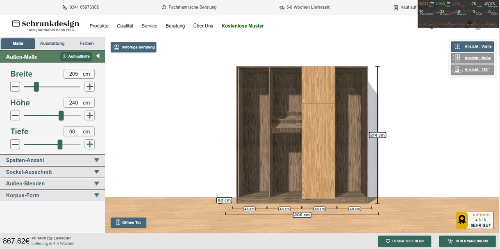Click the plus button under Höhe
Screen dimensions: 500x249
pyautogui.click(x=90, y=115)
